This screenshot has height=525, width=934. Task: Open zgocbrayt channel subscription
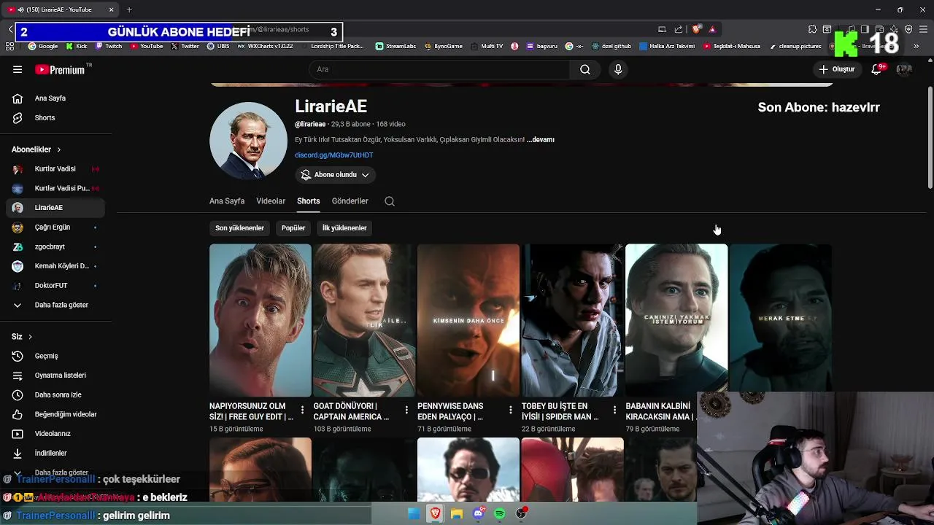click(x=55, y=246)
